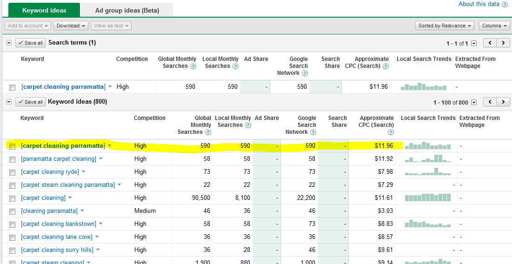Go to previous page of Search terms
The image size is (512, 264).
490,43
